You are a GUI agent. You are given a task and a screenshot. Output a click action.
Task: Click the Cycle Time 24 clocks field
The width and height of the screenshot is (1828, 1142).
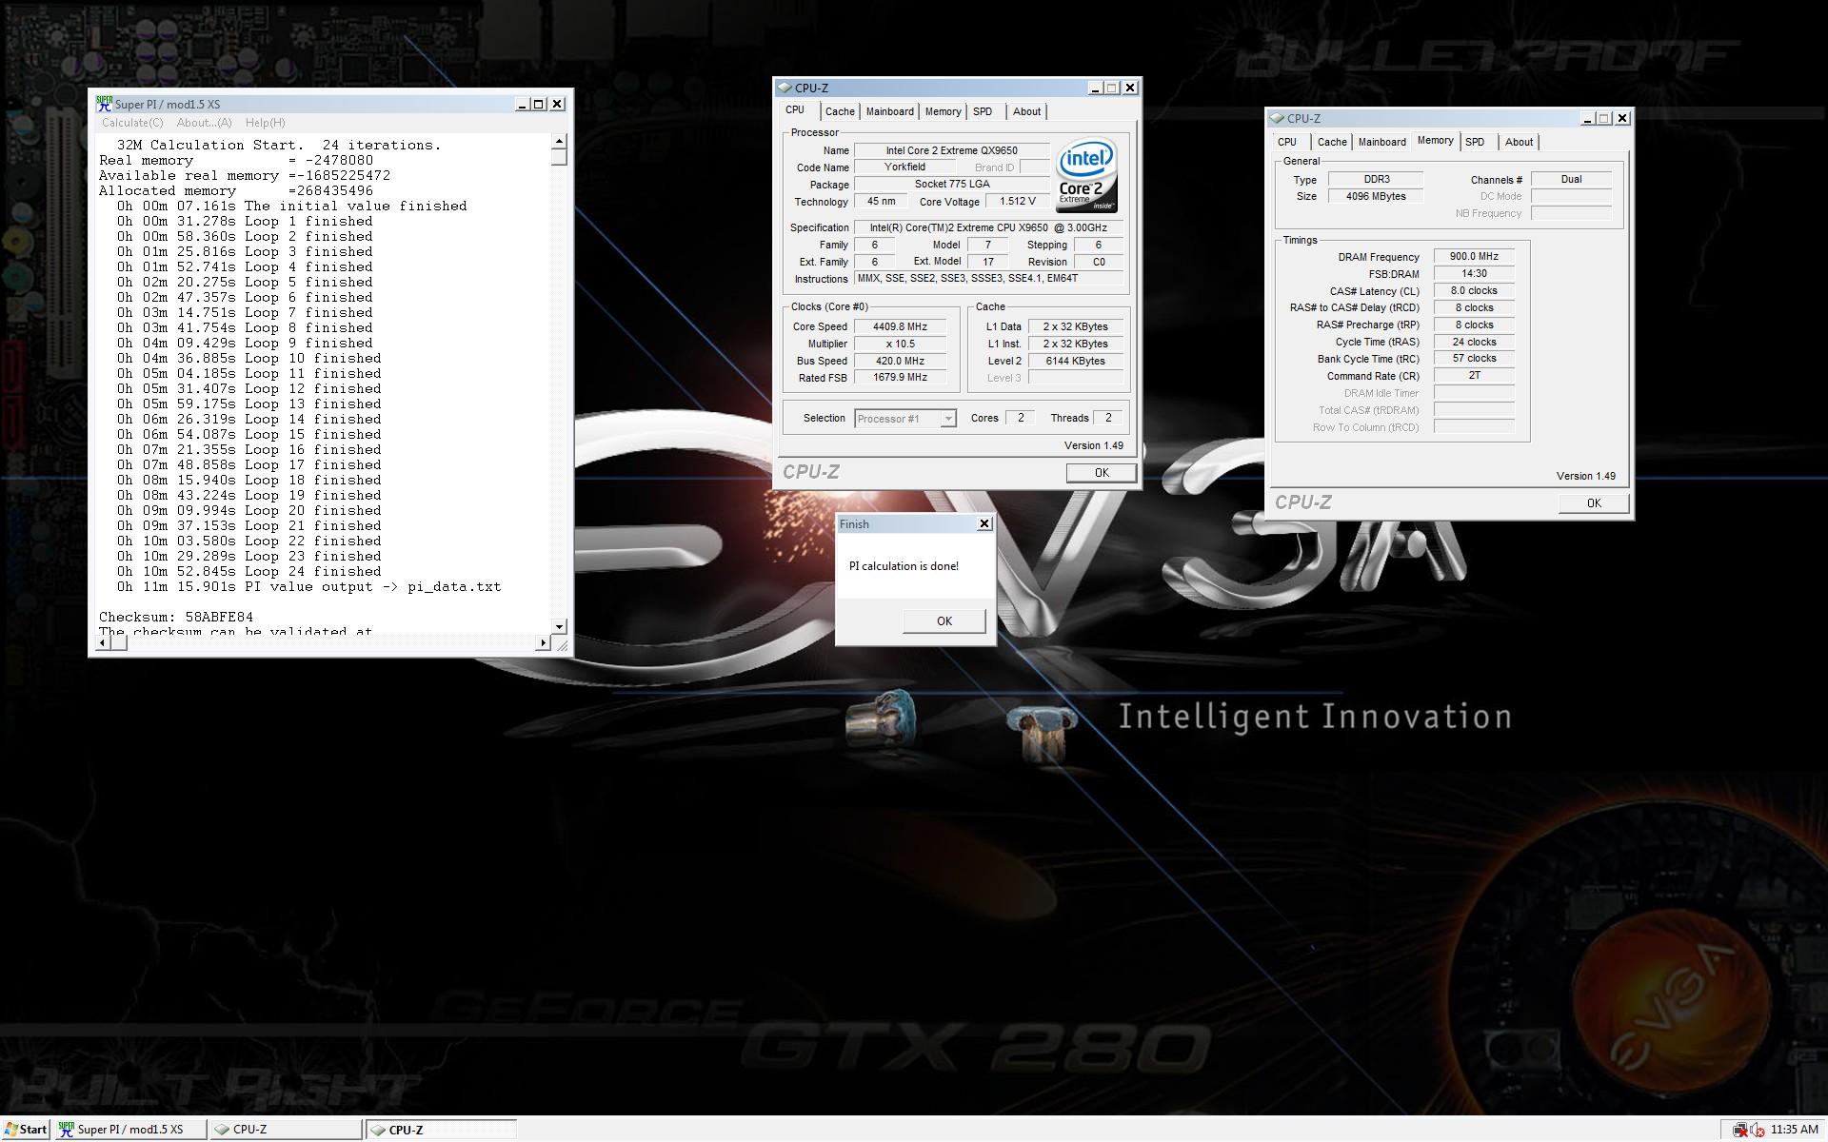(x=1474, y=342)
